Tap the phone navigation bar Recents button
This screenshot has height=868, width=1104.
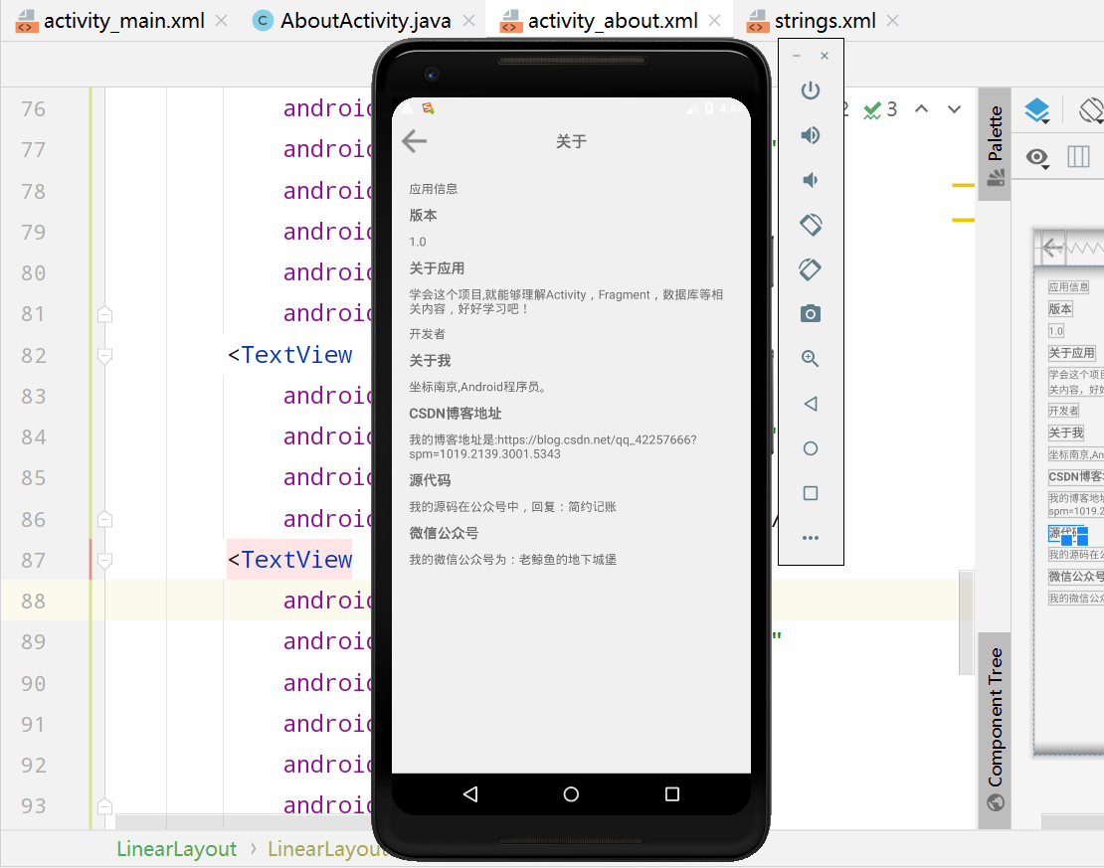(x=672, y=794)
